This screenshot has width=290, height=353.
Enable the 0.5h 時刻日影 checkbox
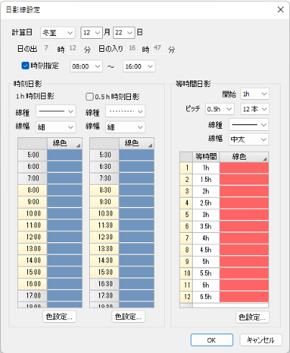89,96
